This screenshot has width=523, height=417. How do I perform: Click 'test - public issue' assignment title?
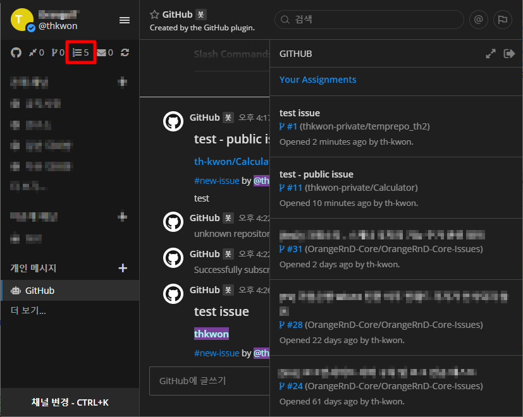316,174
